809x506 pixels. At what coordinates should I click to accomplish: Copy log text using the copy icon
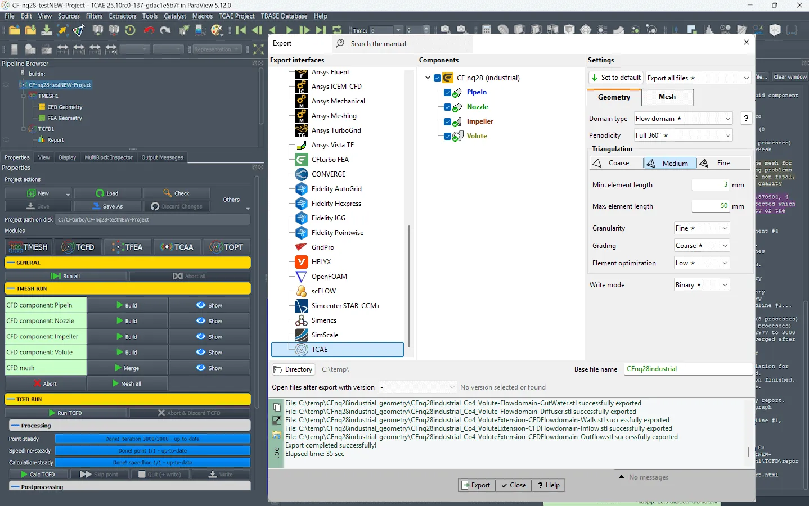tap(277, 407)
